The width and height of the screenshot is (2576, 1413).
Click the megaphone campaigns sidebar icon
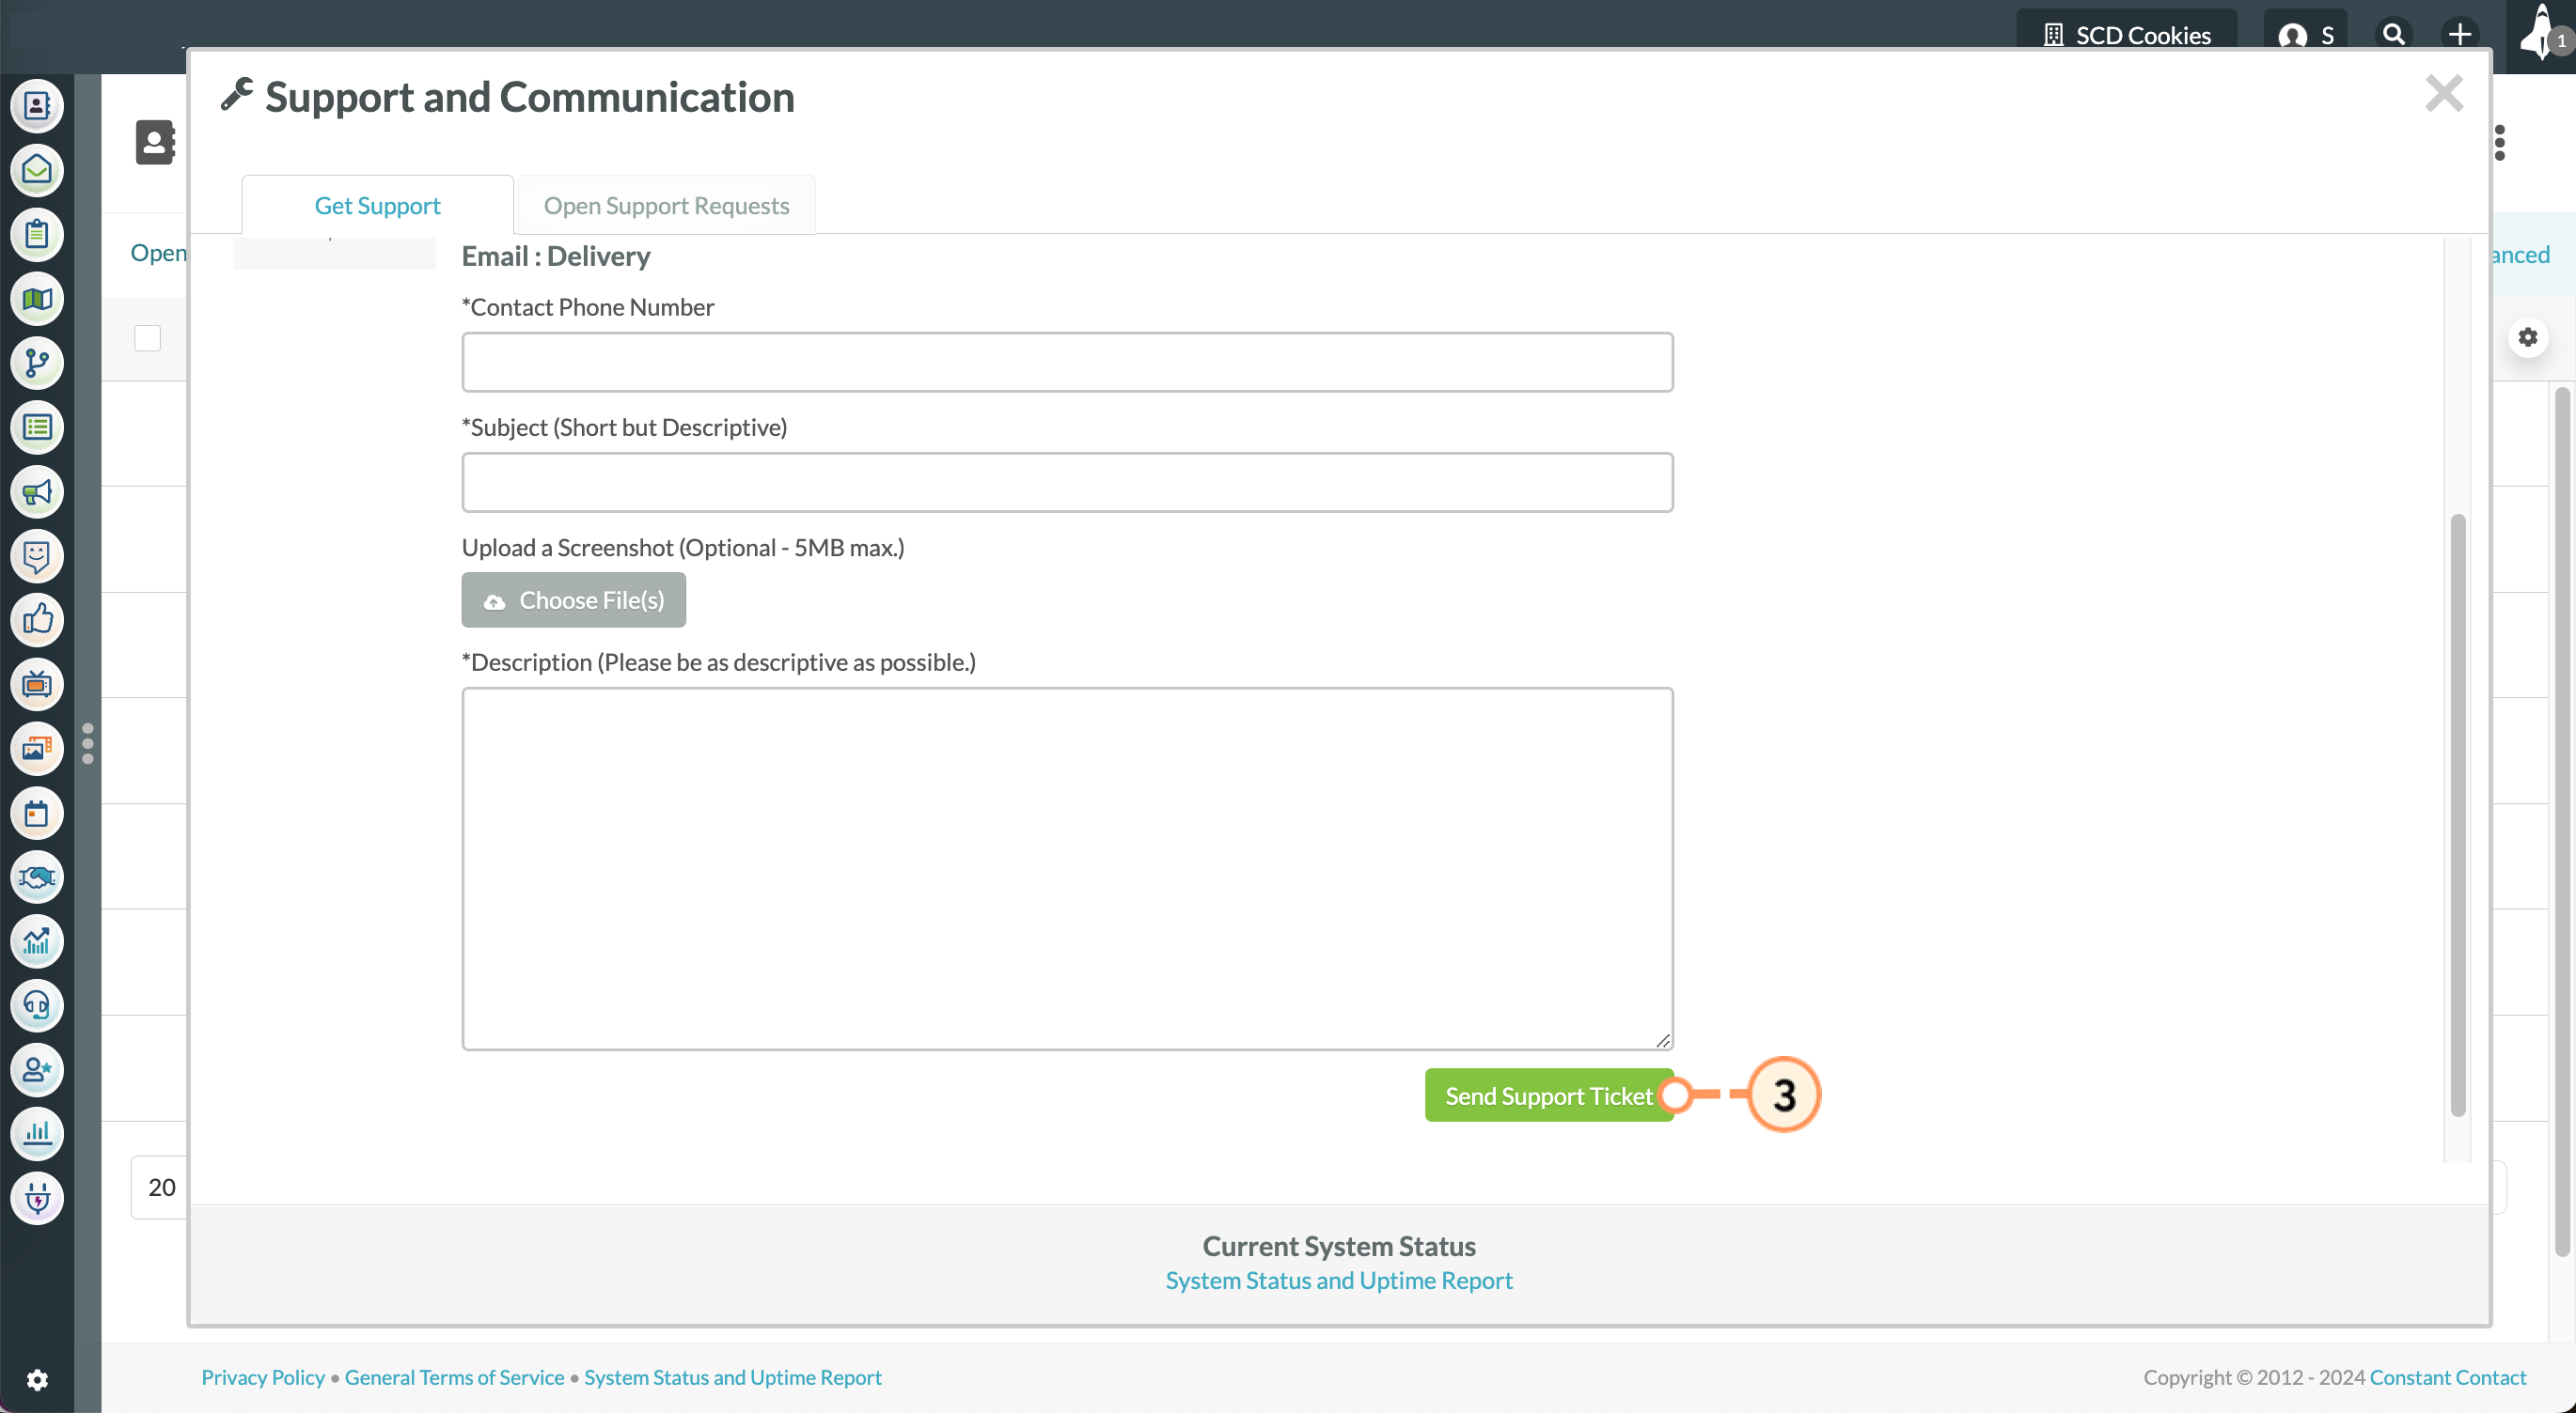pos(37,491)
